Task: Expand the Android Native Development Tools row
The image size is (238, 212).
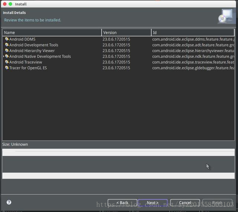Action: (x=4, y=56)
